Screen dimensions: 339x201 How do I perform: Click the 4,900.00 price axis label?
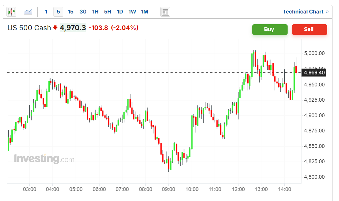point(314,115)
